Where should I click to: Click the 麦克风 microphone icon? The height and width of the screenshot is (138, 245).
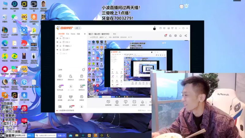pyautogui.click(x=142, y=102)
